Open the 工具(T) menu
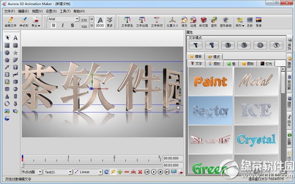This screenshot has height=184, width=295. coord(65,11)
